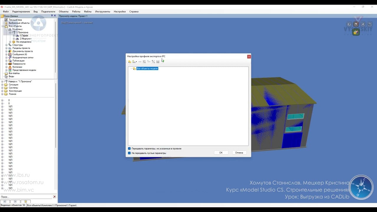Image resolution: width=377 pixels, height=212 pixels.
Task: Expand the 'Ситуация' folder
Action: pos(2,85)
